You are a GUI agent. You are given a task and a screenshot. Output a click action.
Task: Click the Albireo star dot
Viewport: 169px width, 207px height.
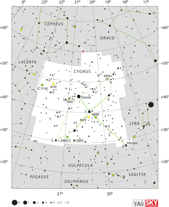(126, 145)
